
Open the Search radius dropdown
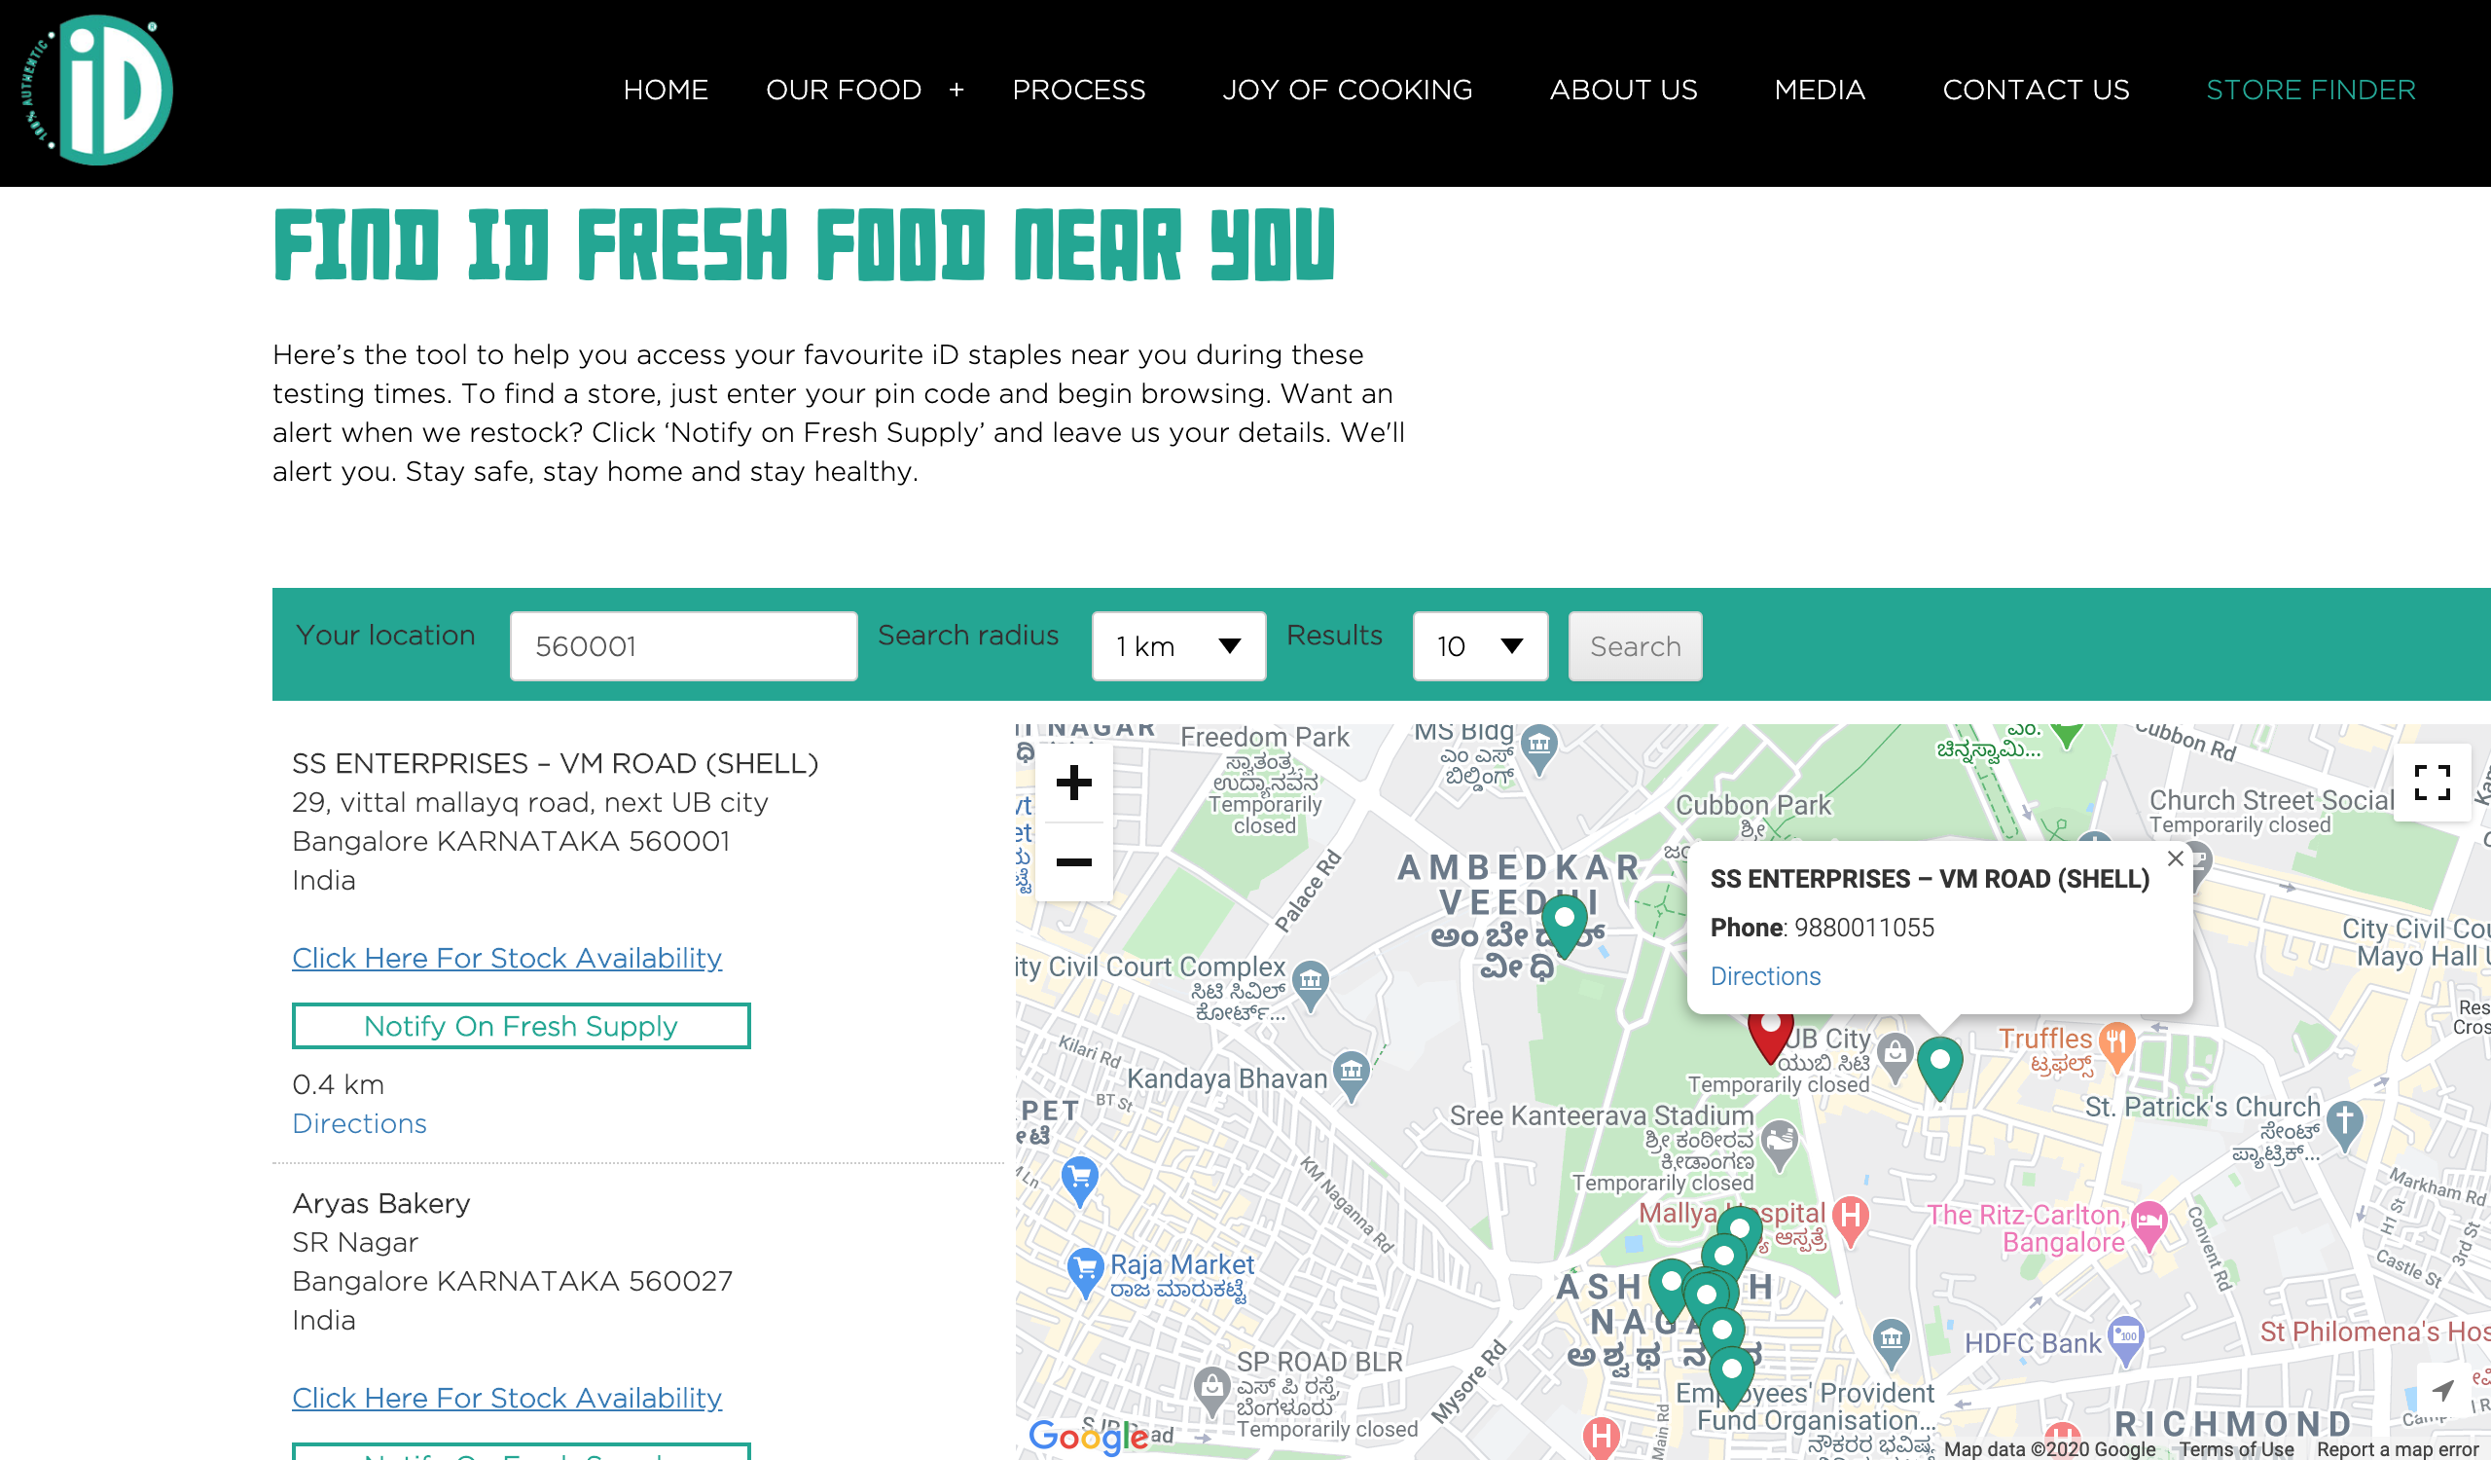pyautogui.click(x=1178, y=646)
